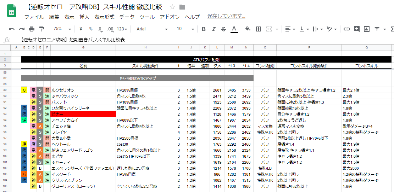The width and height of the screenshot is (394, 192).
Task: Click into the formula bar text
Action: [73, 40]
